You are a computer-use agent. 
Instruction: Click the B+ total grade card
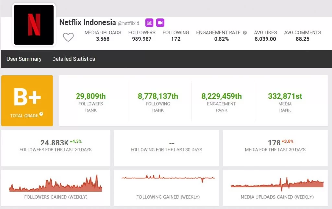click(x=27, y=101)
